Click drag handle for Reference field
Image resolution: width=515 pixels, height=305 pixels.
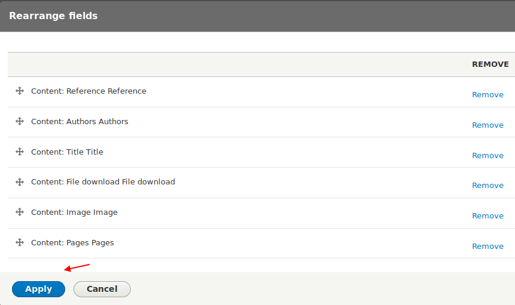pyautogui.click(x=20, y=91)
